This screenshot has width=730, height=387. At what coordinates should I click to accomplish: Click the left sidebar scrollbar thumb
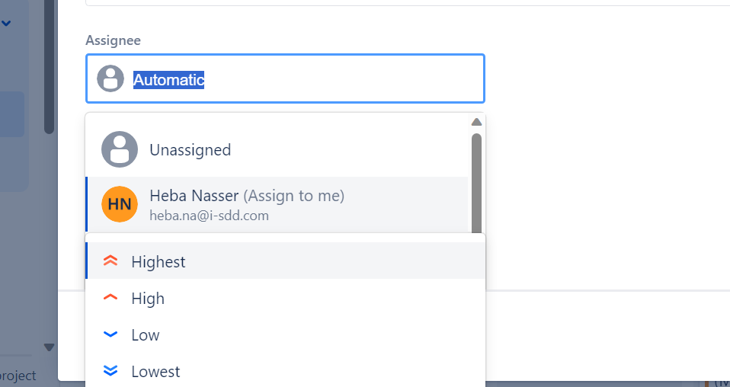[x=49, y=67]
